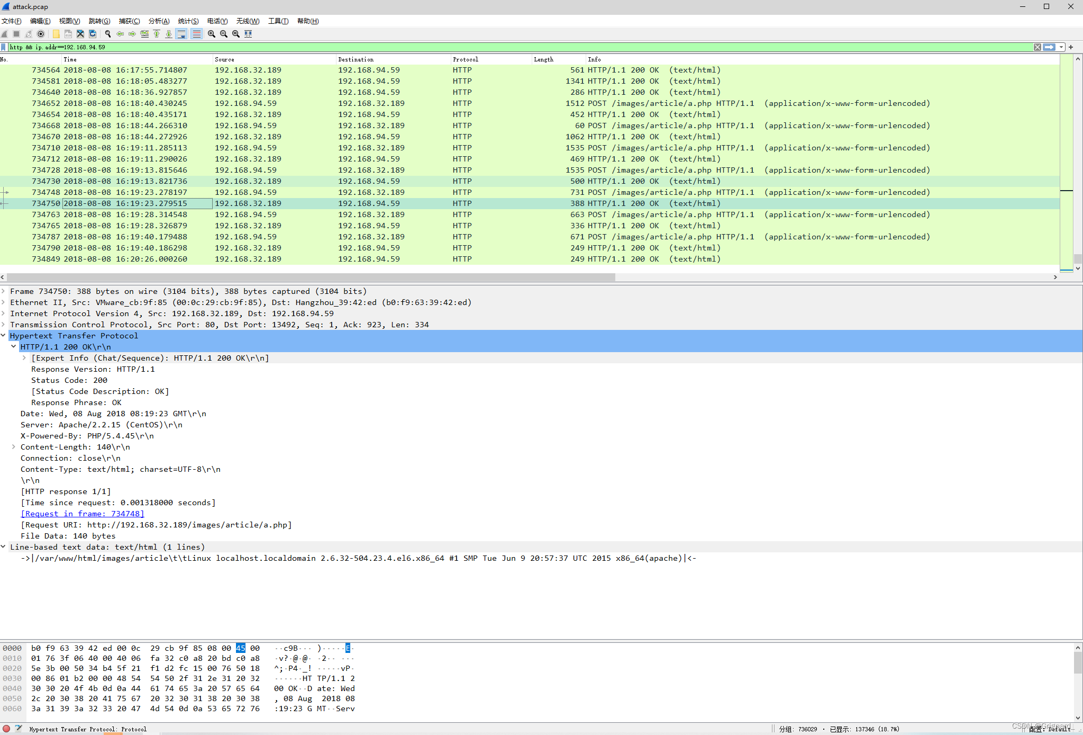
Task: Open the display filter bookmark menu
Action: (4, 47)
